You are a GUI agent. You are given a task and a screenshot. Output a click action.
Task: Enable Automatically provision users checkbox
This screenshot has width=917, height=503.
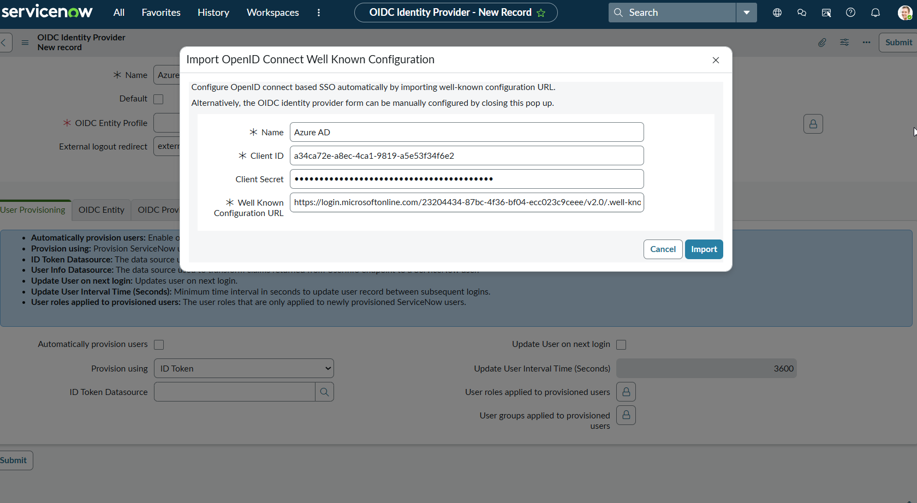tap(159, 345)
